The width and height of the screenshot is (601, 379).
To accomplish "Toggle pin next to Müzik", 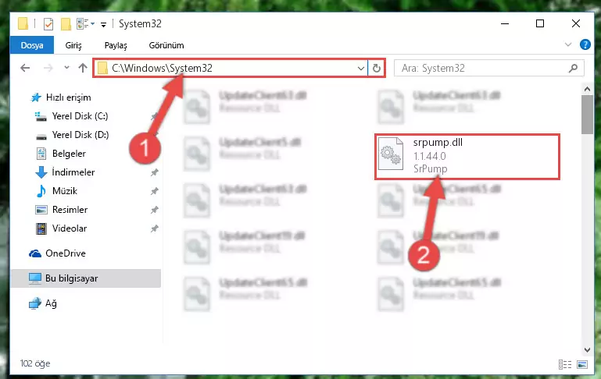I will pos(154,191).
